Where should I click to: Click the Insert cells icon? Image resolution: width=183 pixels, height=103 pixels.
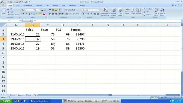[x=127, y=10]
